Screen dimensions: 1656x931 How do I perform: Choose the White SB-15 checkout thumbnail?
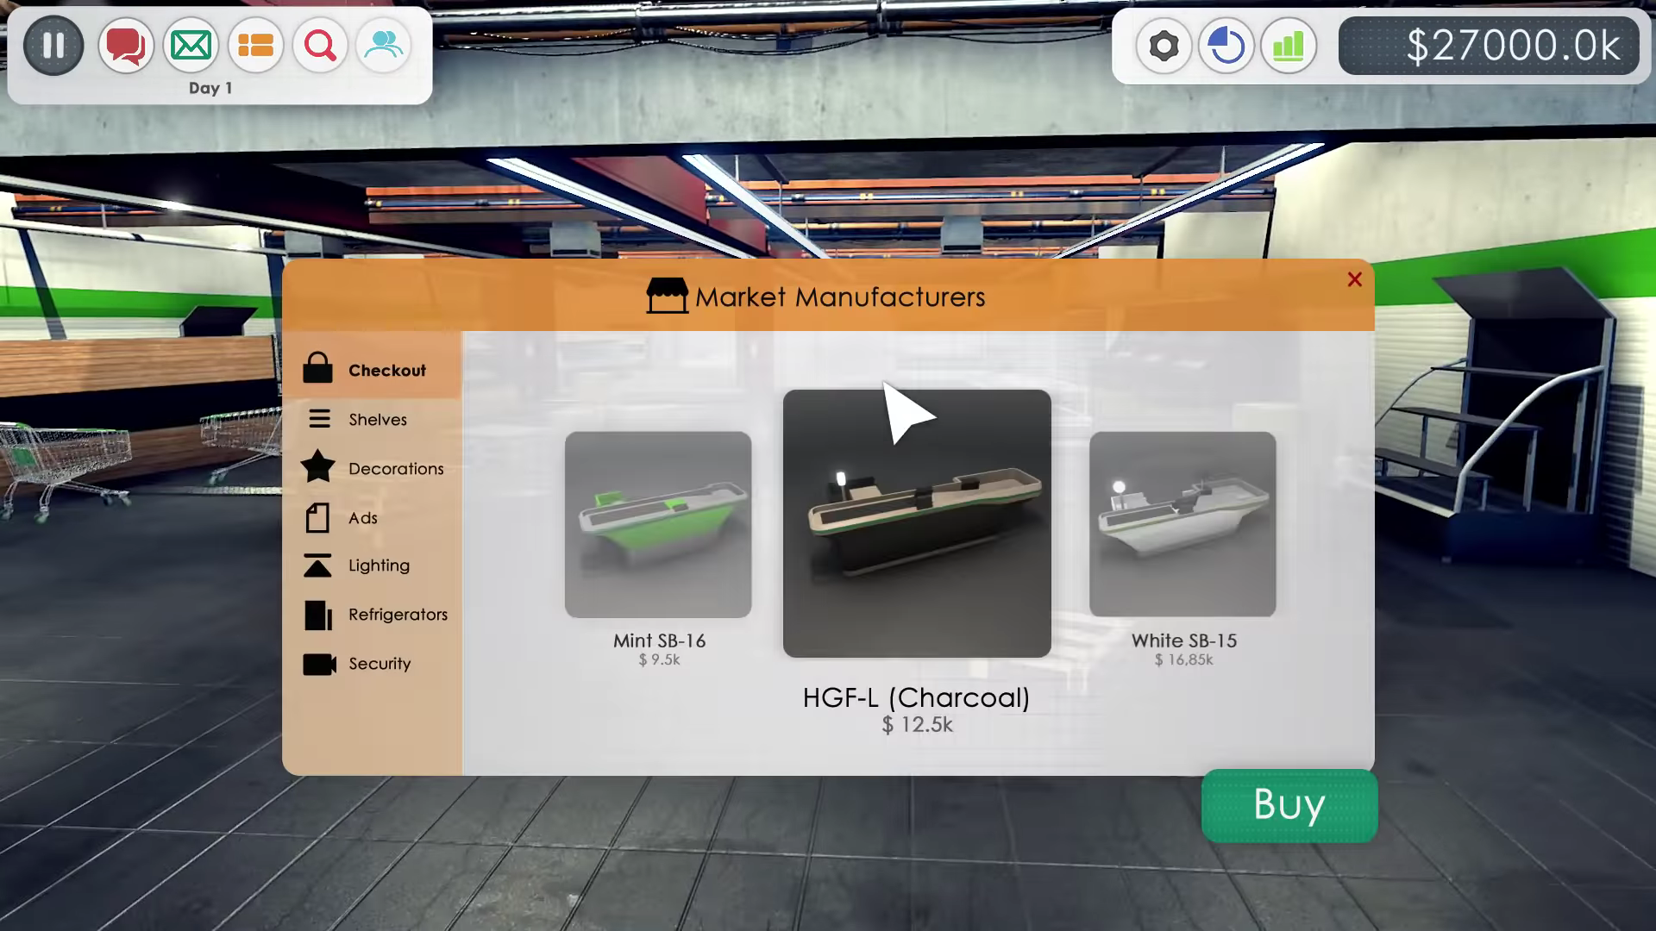(1182, 524)
